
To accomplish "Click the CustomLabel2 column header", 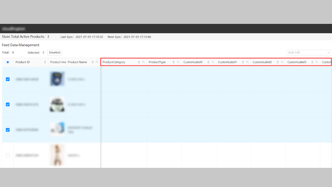I will pyautogui.click(x=262, y=62).
